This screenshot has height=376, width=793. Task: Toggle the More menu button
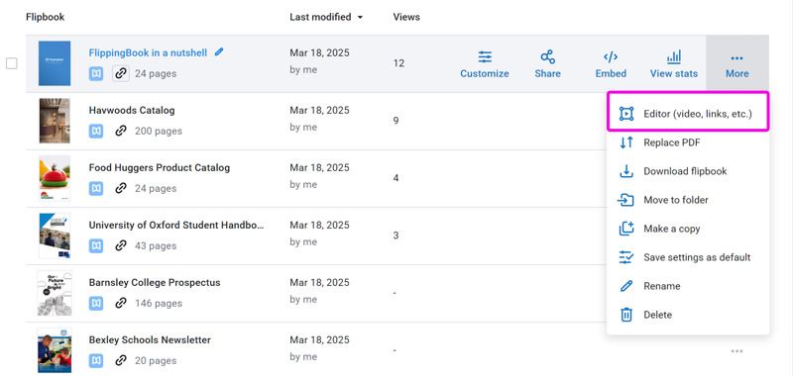pos(736,64)
